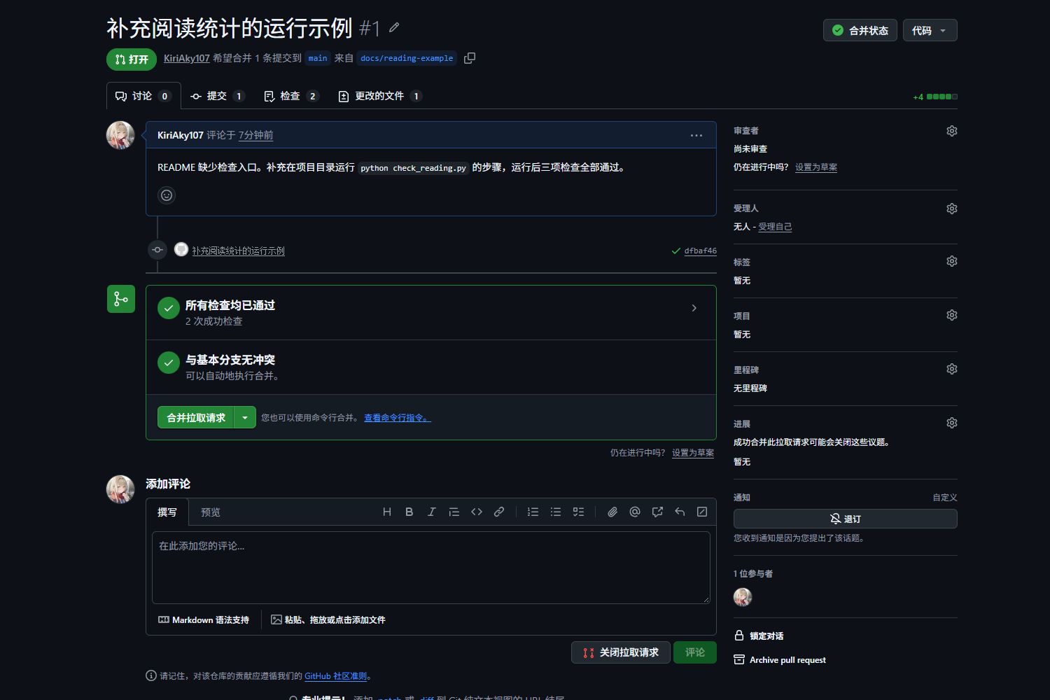Click 锁定对话 in sidebar
The width and height of the screenshot is (1050, 700).
tap(759, 636)
